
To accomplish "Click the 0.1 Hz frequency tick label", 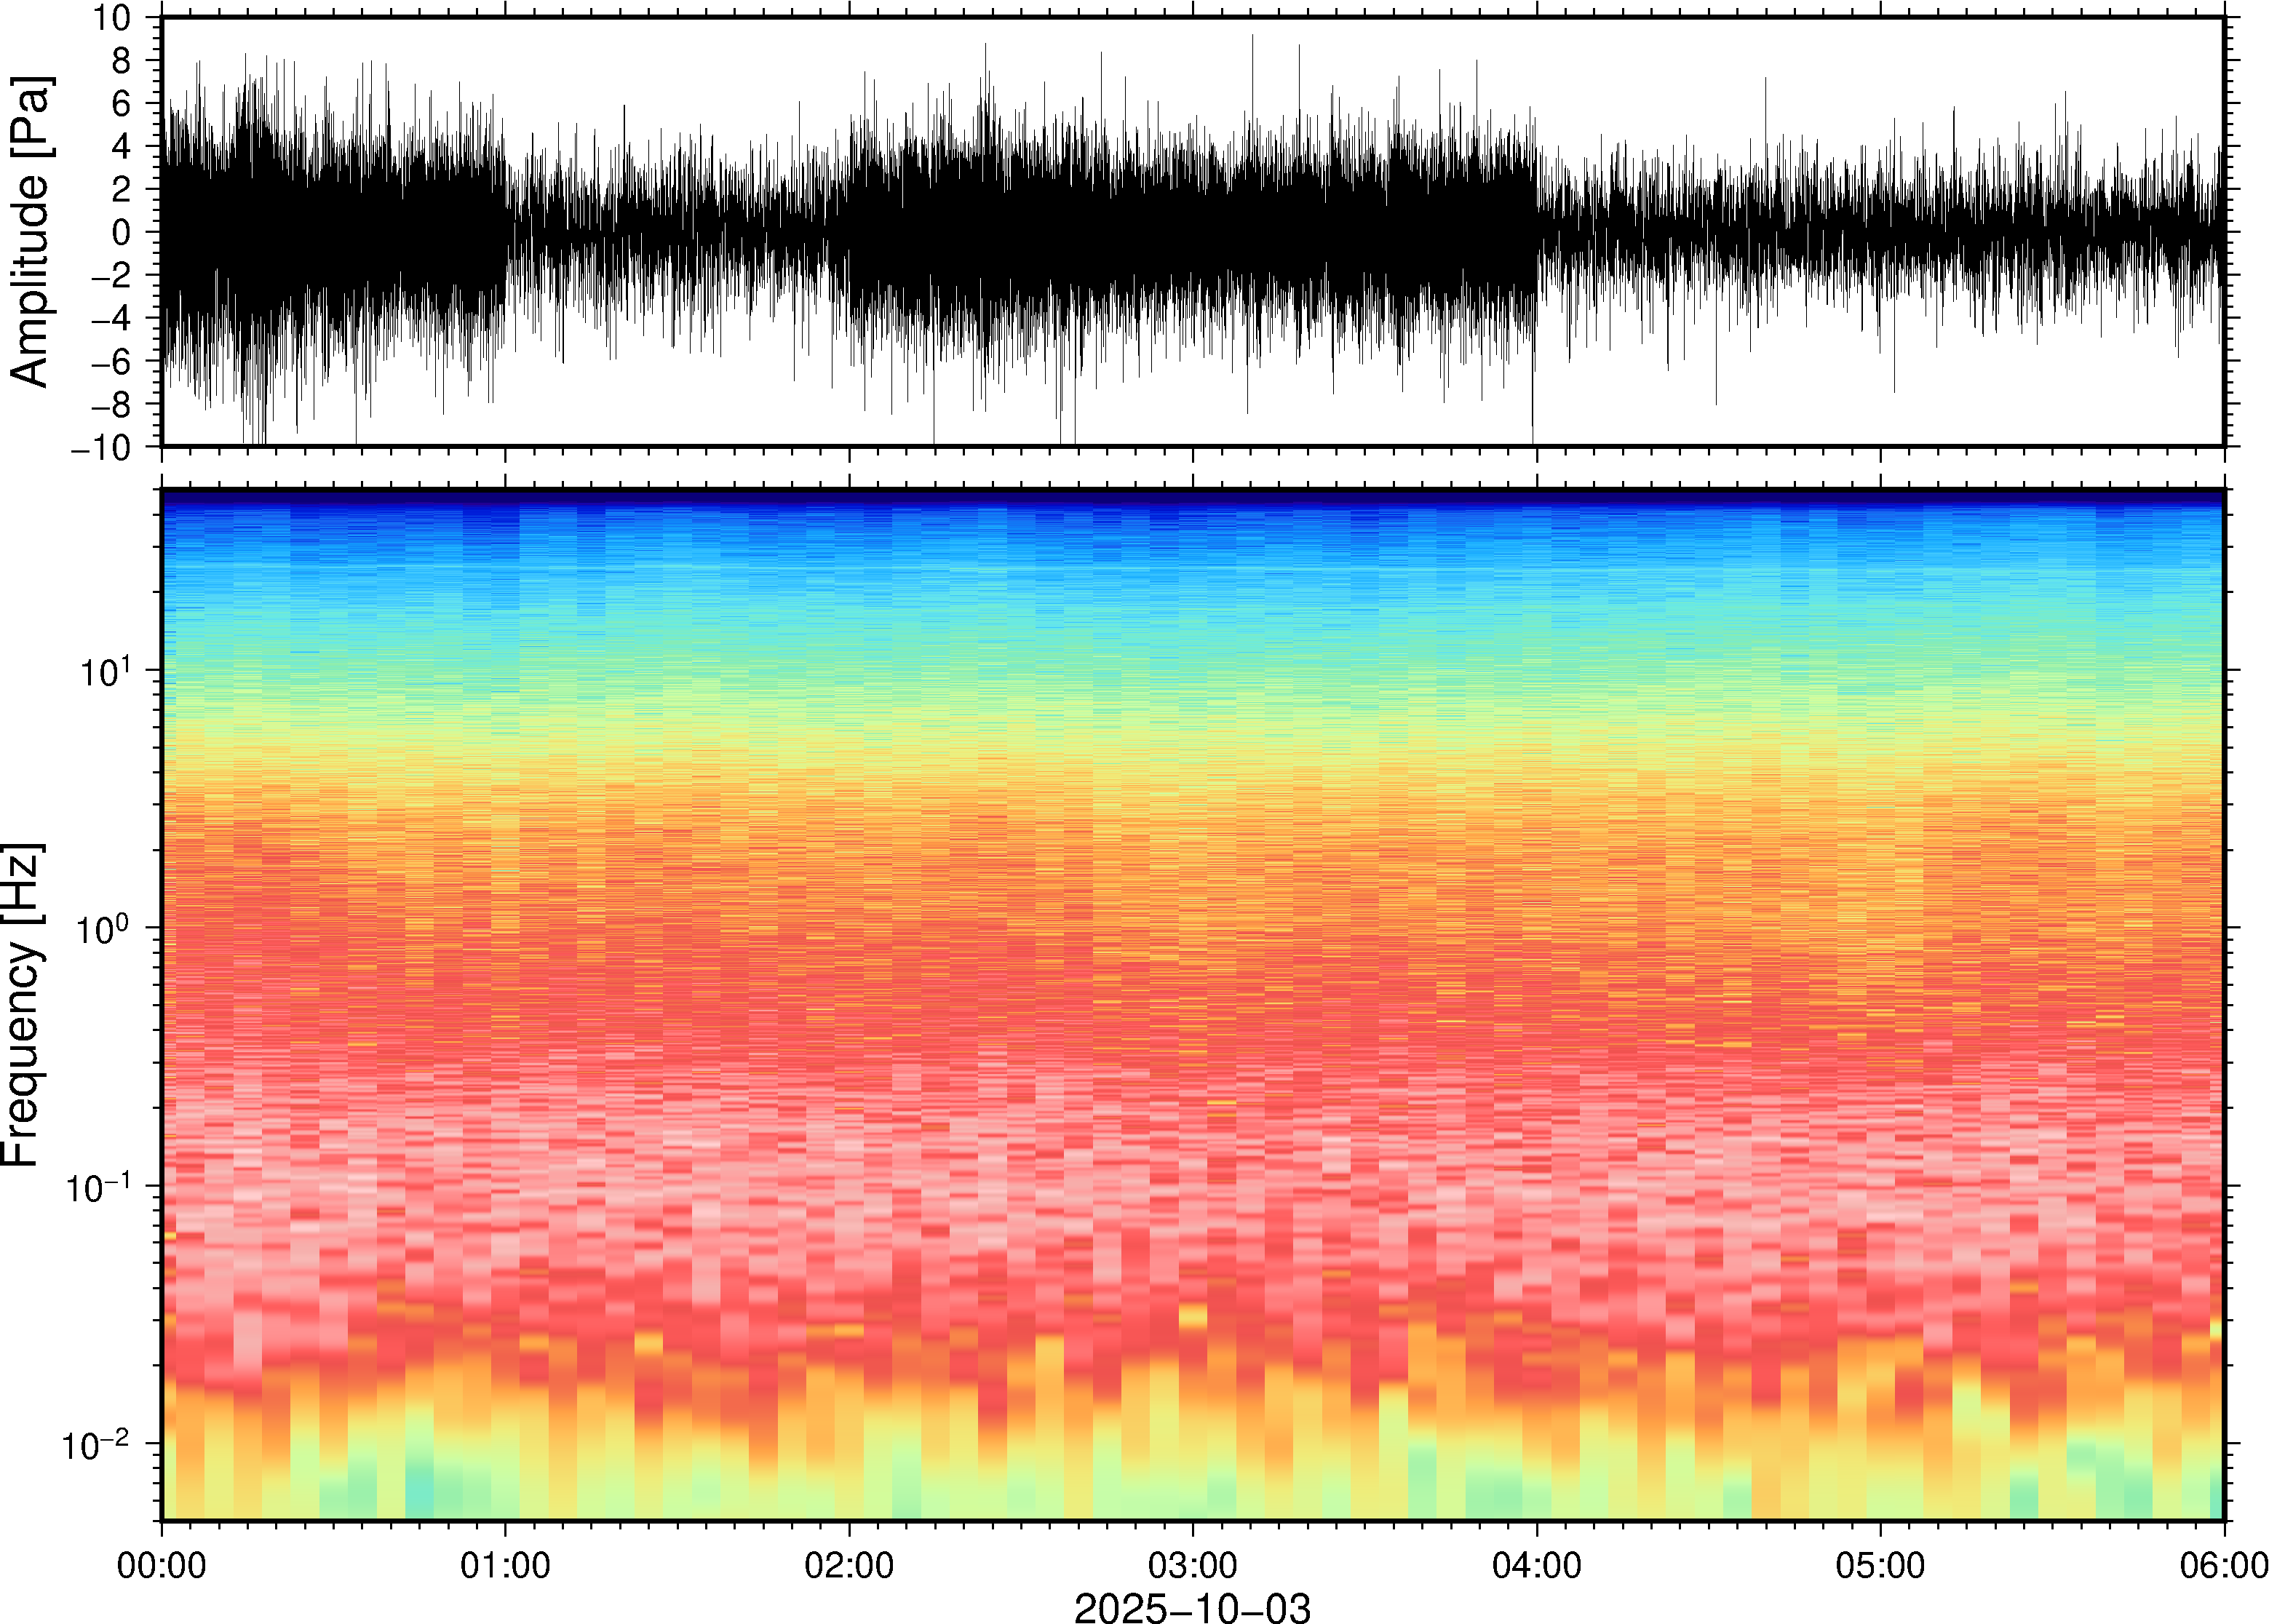I will point(98,1187).
